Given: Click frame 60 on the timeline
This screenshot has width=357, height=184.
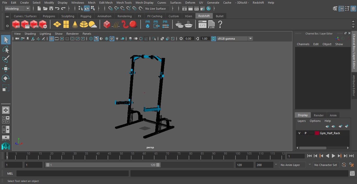Looking at the screenshot, I should pyautogui.click(x=144, y=156).
